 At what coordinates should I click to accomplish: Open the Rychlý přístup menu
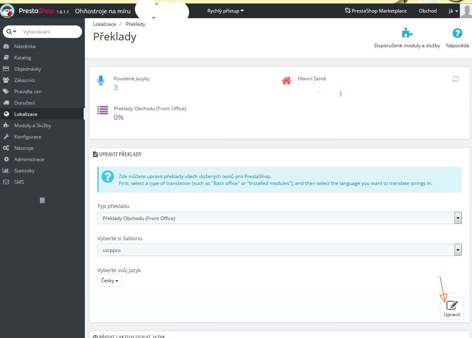tap(225, 11)
